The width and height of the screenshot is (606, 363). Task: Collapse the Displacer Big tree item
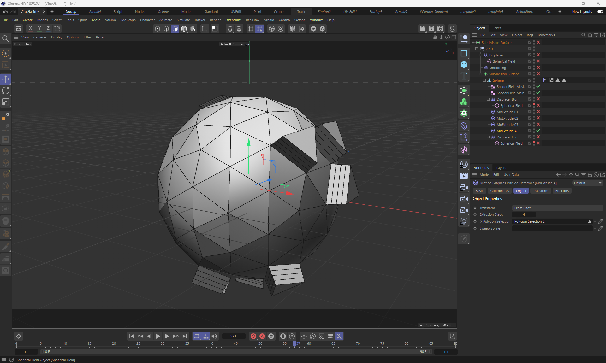(488, 99)
